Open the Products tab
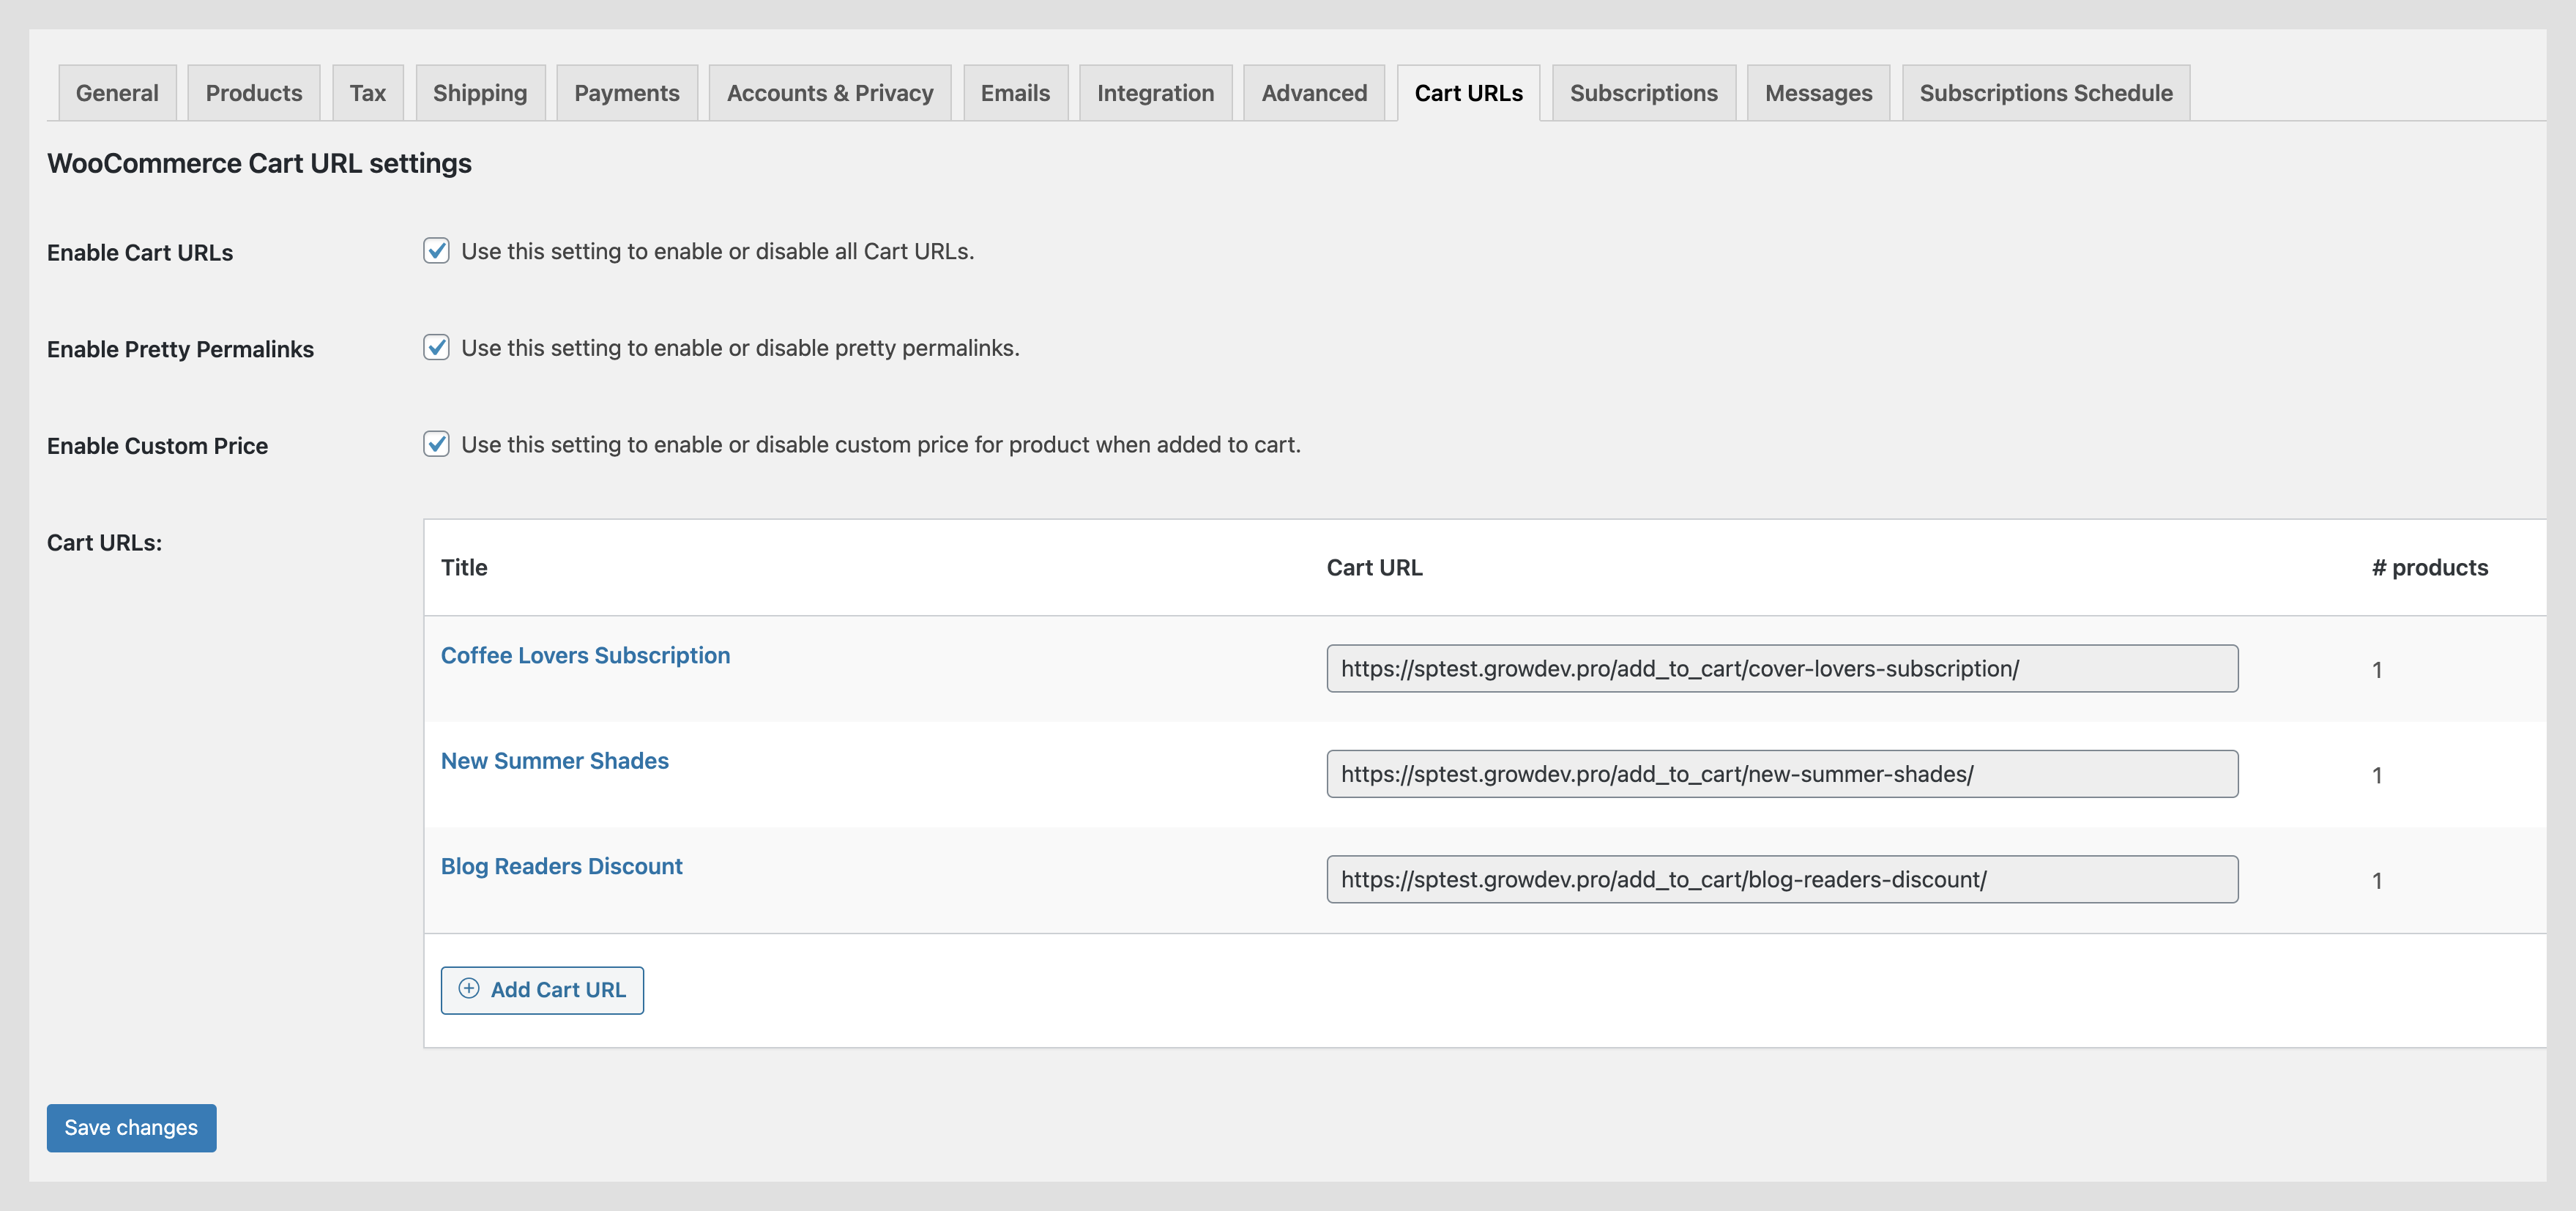 [x=254, y=93]
